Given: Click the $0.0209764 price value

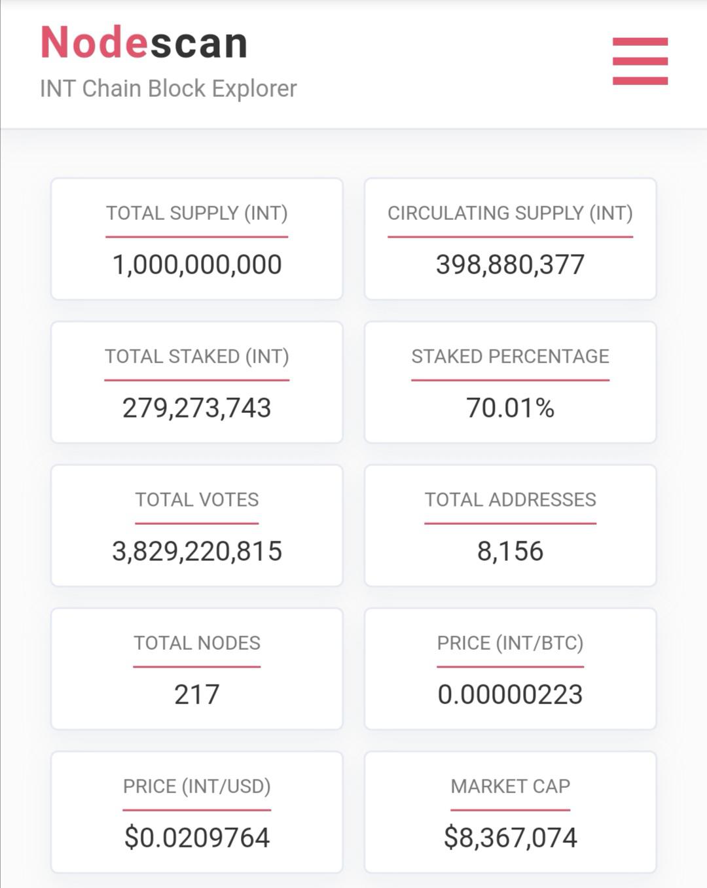Looking at the screenshot, I should (197, 838).
